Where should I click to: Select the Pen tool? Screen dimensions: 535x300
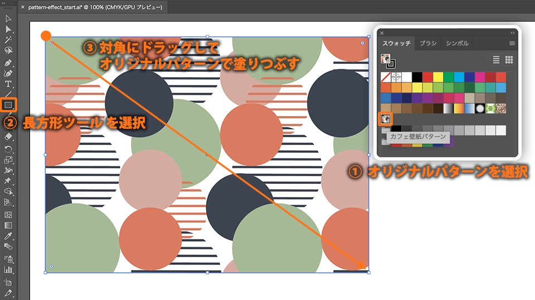[8, 63]
